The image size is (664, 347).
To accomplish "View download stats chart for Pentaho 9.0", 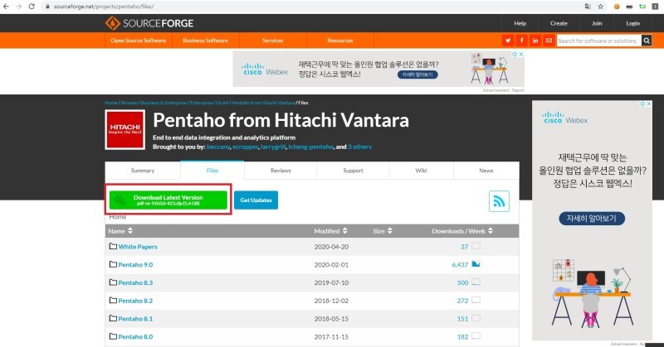I will coord(476,264).
